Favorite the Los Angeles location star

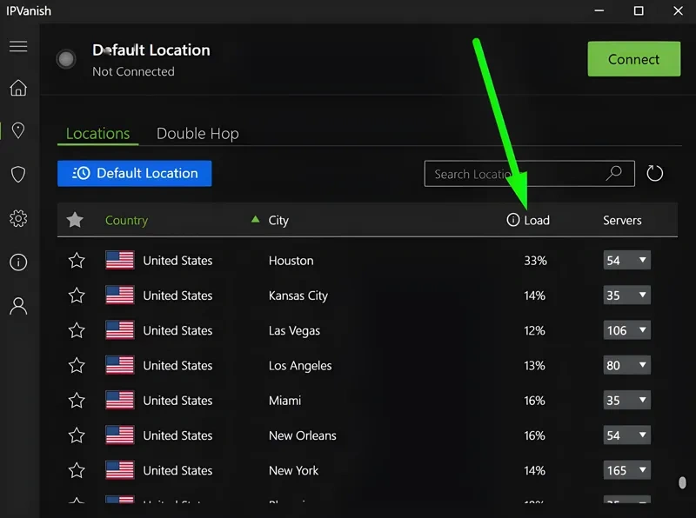point(77,365)
